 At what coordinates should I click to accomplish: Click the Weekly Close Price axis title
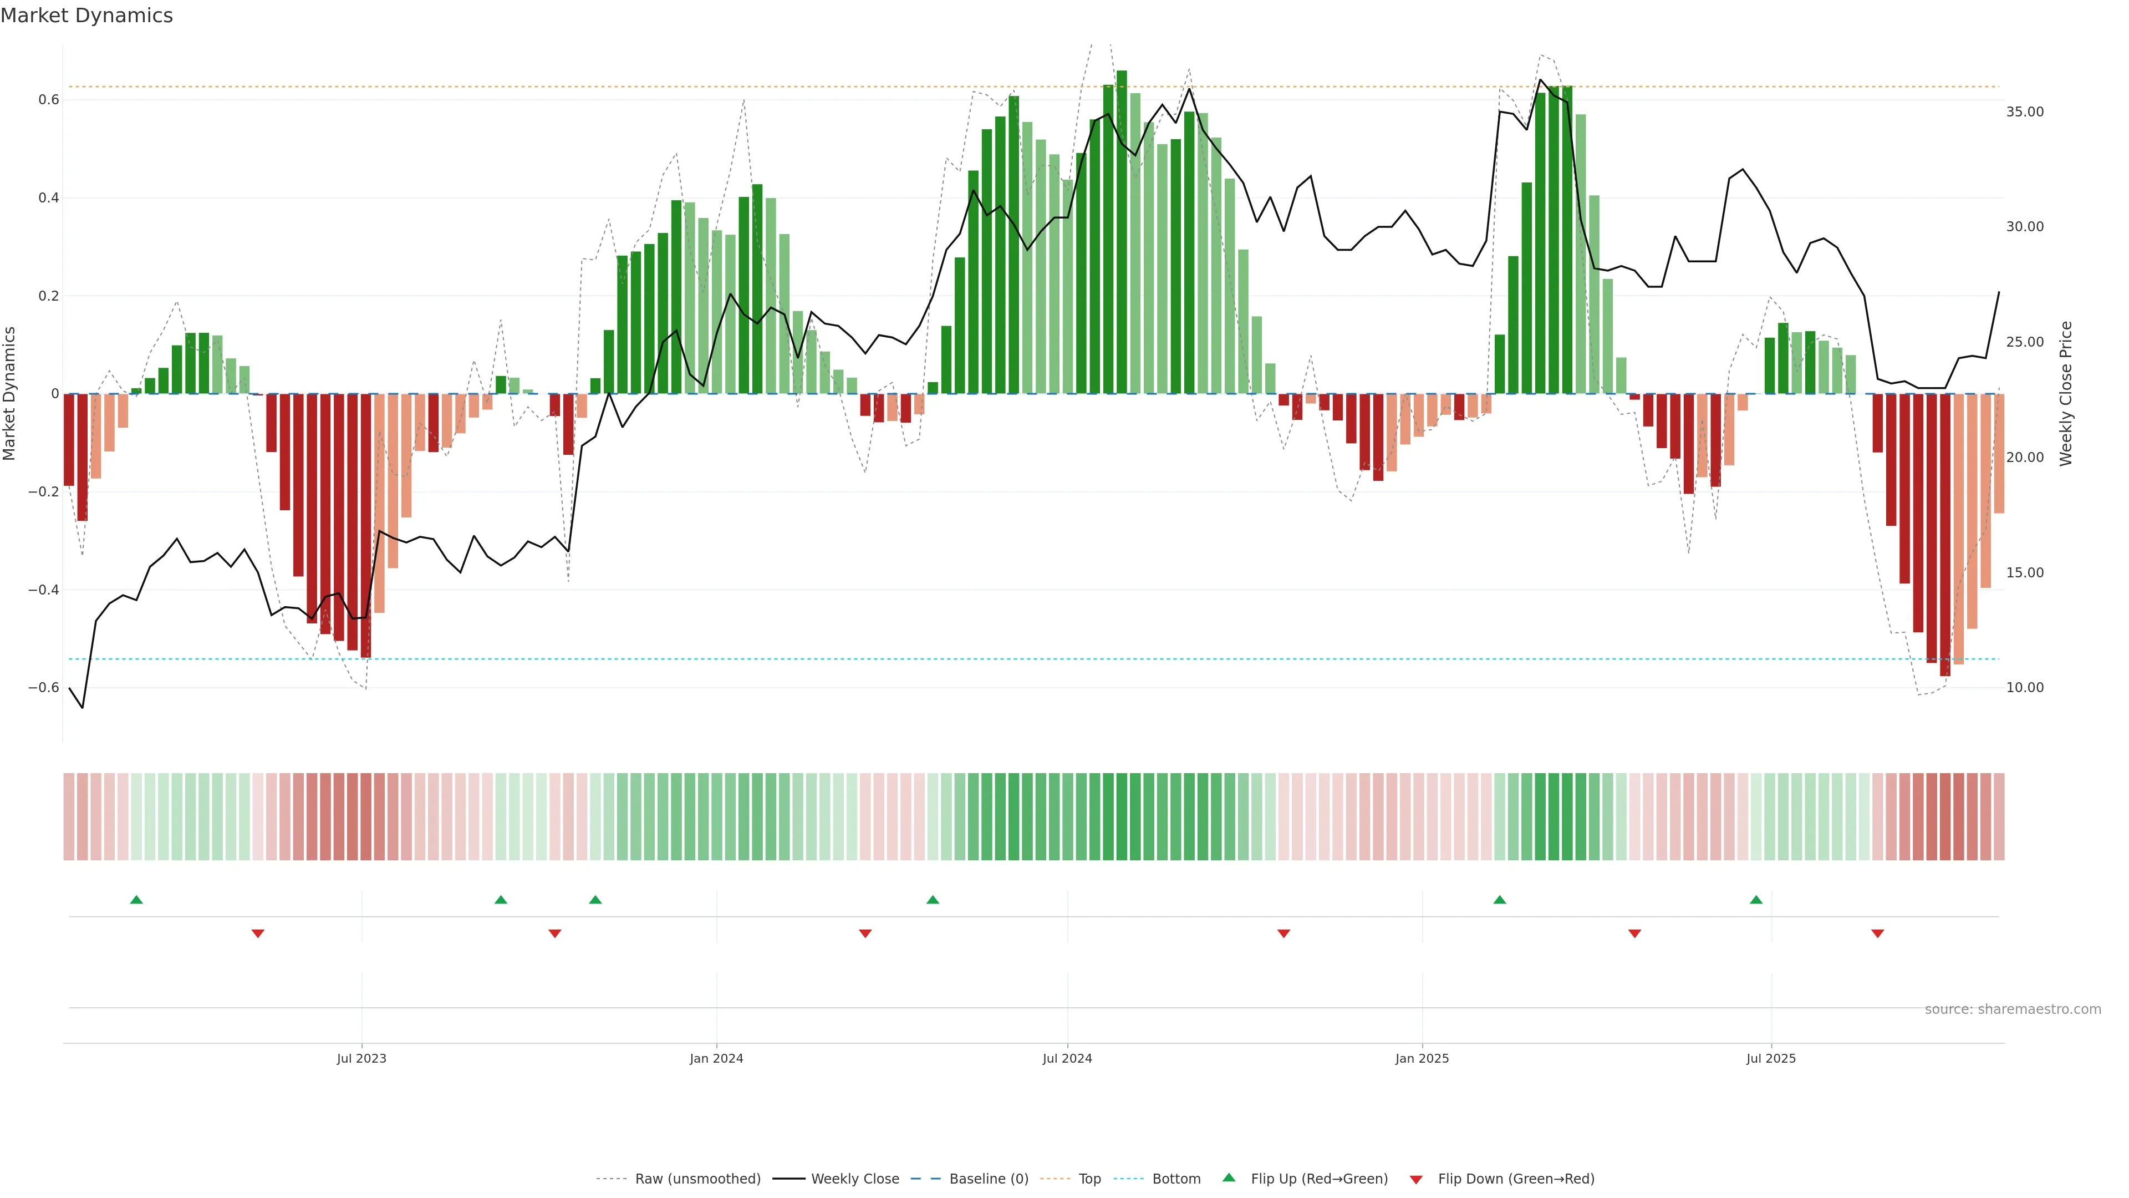coord(2066,394)
